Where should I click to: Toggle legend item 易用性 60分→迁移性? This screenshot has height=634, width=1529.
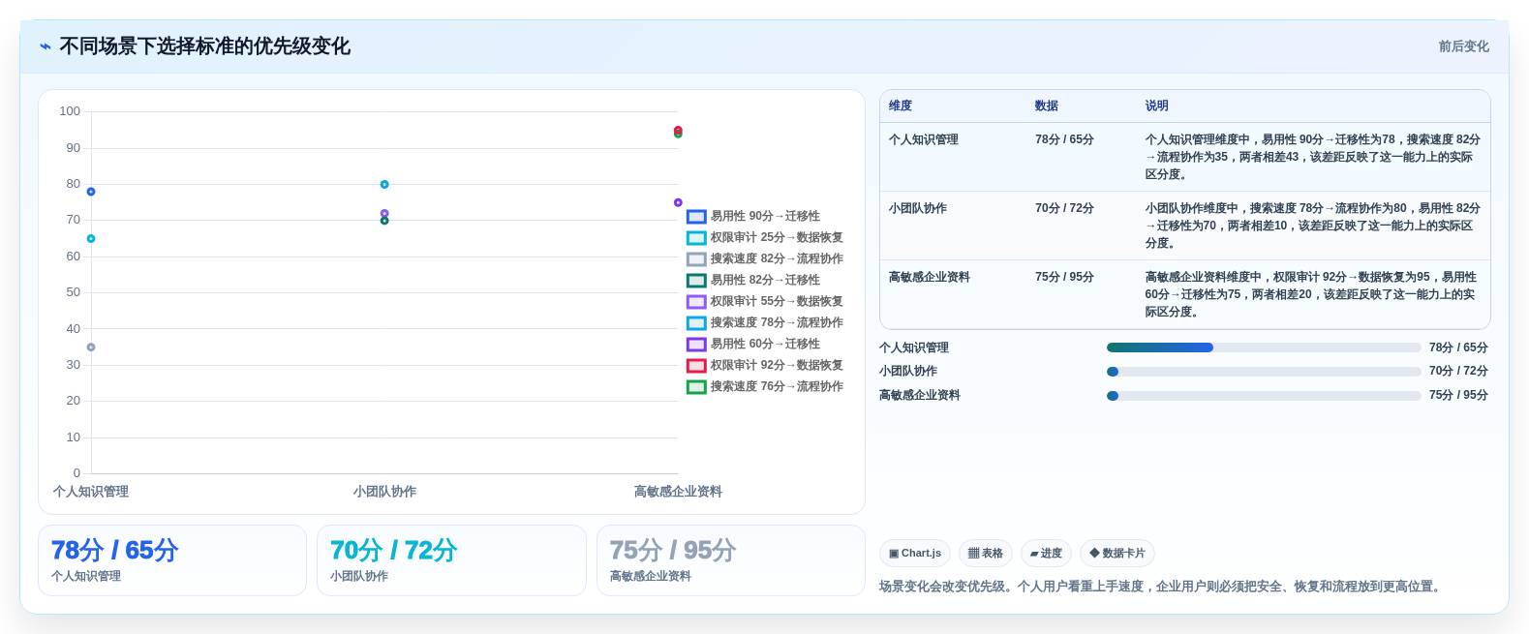click(753, 344)
